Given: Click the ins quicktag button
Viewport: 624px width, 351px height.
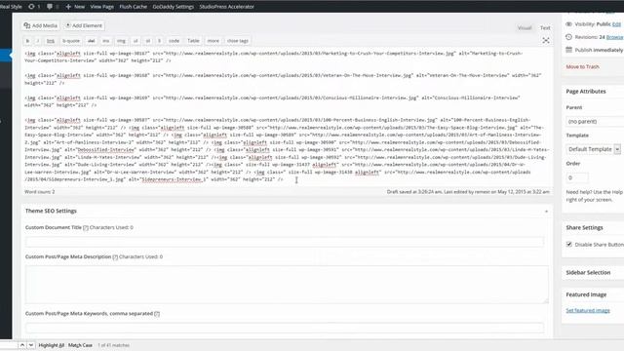Looking at the screenshot, I should click(x=106, y=41).
